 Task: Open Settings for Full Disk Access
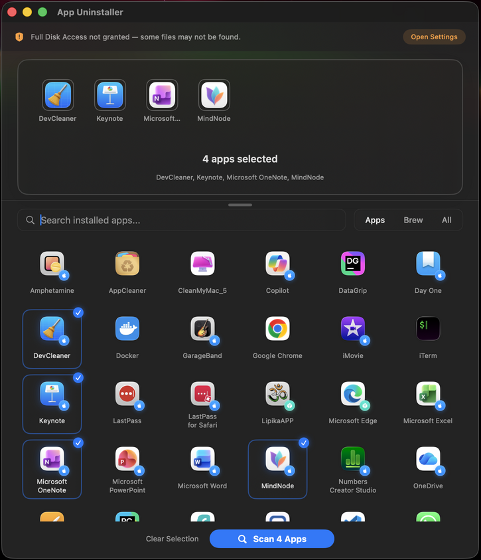(434, 37)
